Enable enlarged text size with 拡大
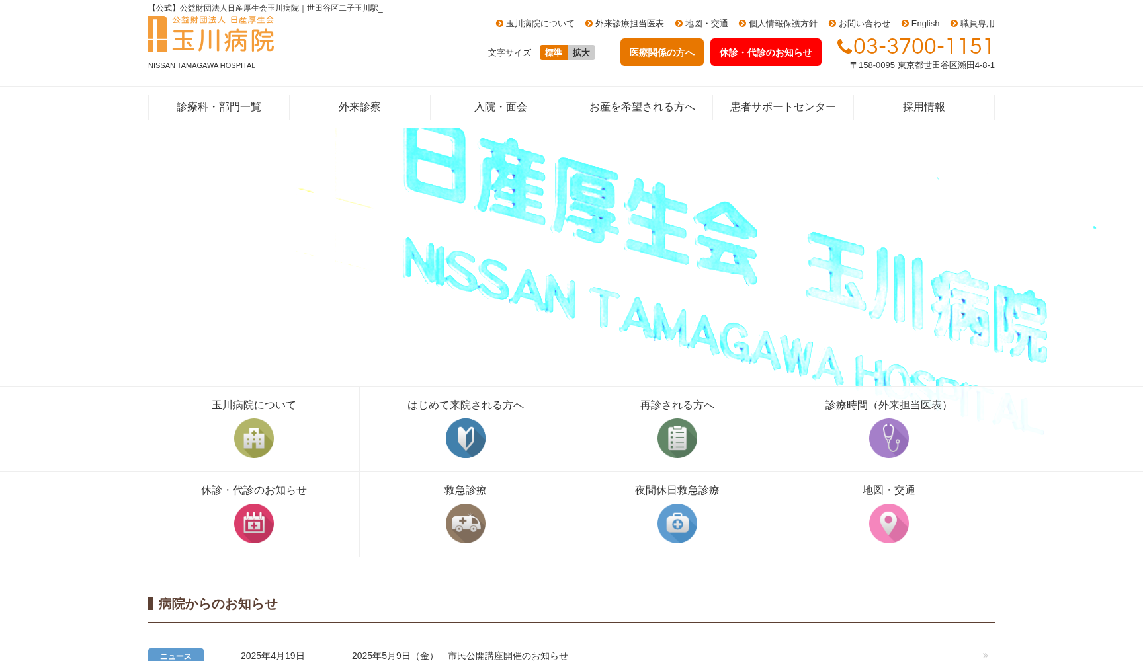The image size is (1143, 661). click(580, 52)
